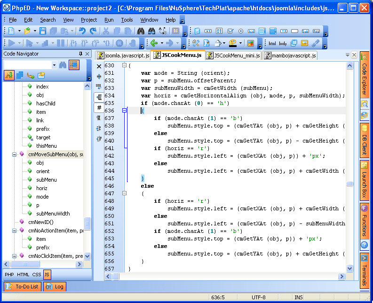Insert html tag from toolbar

272,44
